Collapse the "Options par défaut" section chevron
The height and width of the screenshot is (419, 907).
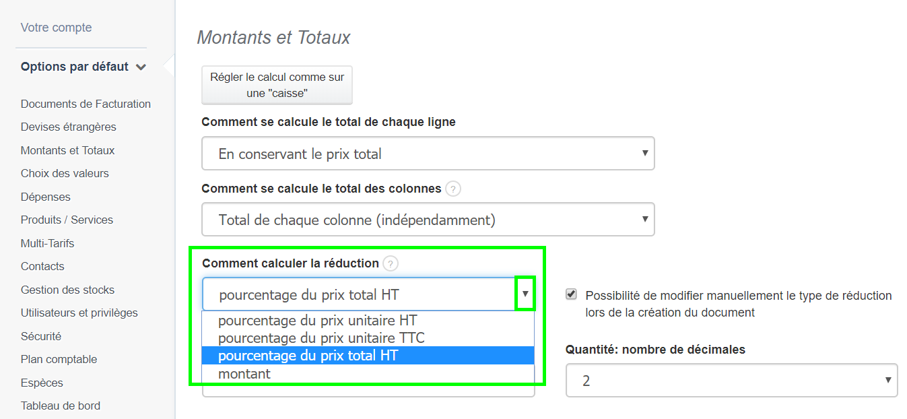141,67
